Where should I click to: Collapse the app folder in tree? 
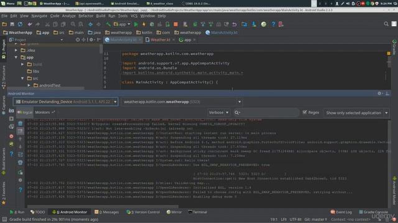pyautogui.click(x=16, y=58)
